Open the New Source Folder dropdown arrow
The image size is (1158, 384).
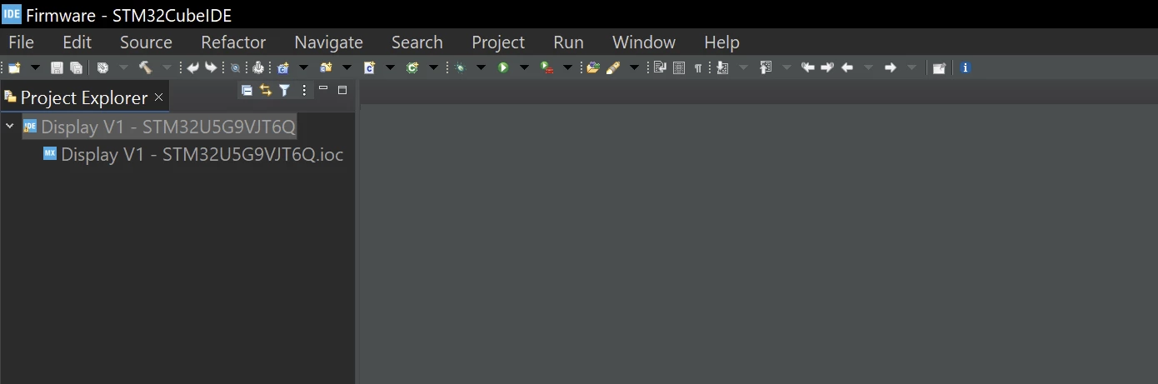coord(347,67)
